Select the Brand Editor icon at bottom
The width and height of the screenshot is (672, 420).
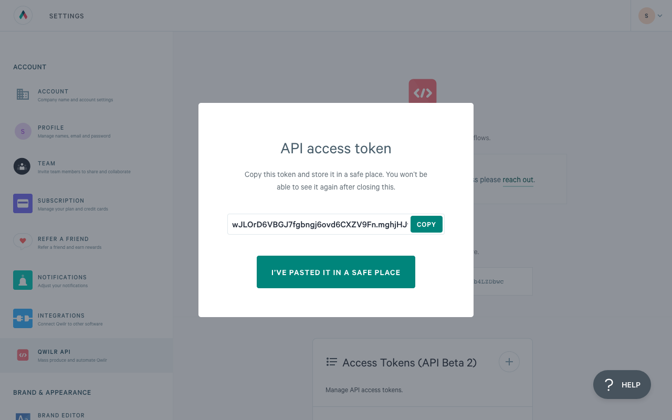pos(23,416)
